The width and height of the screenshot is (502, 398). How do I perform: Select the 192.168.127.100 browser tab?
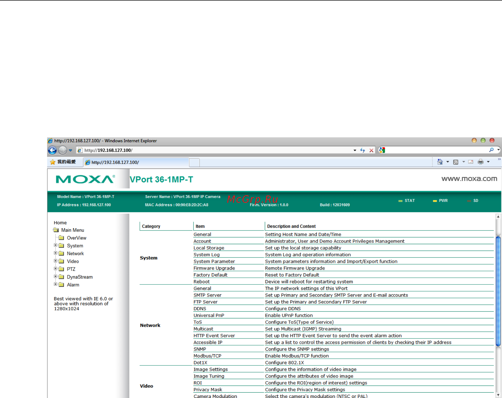136,162
